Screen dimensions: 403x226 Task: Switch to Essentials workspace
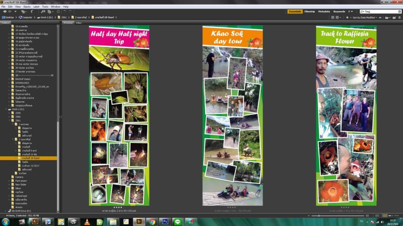coord(295,12)
